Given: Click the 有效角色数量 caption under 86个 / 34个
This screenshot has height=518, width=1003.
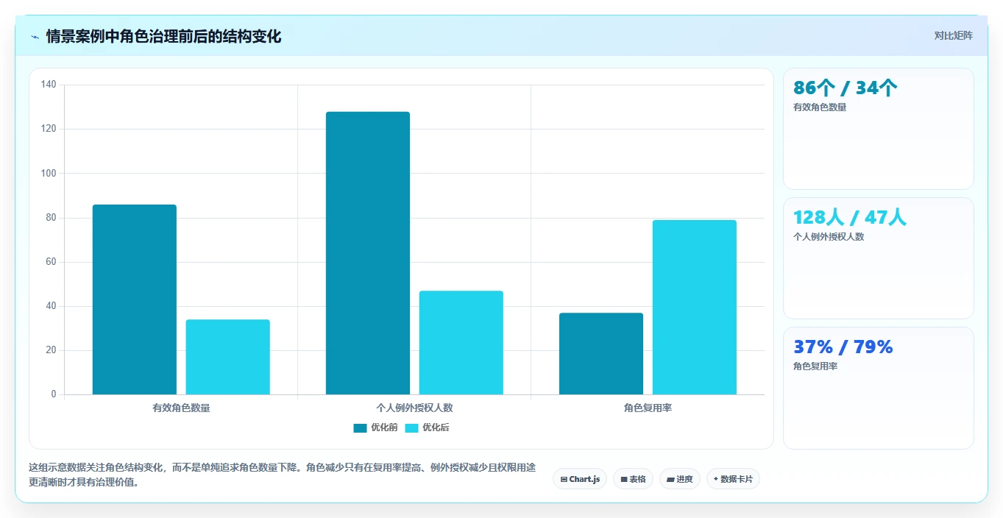Looking at the screenshot, I should point(820,107).
